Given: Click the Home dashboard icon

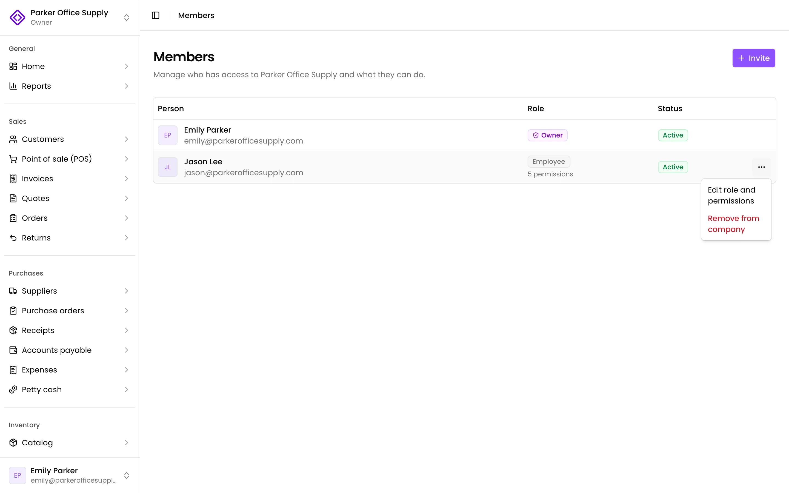Looking at the screenshot, I should pos(13,66).
